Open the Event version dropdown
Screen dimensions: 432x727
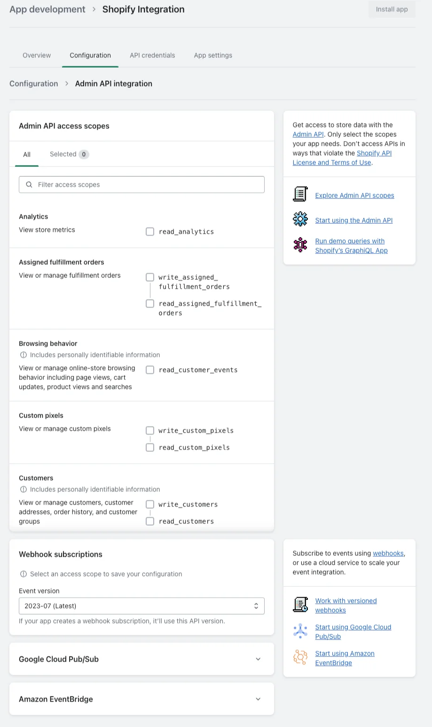pyautogui.click(x=141, y=606)
